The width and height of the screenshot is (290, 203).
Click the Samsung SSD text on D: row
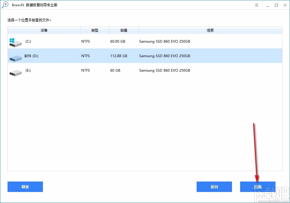tap(164, 56)
